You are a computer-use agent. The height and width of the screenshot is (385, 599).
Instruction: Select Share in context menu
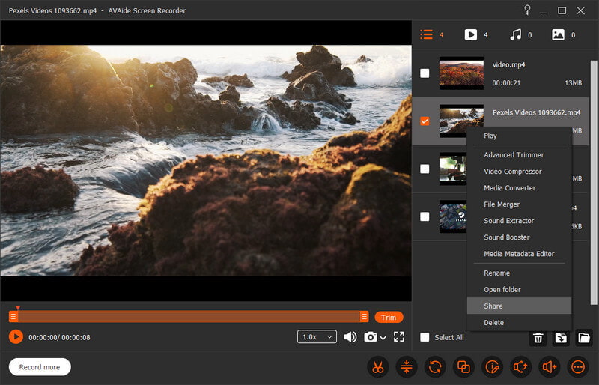click(x=519, y=306)
